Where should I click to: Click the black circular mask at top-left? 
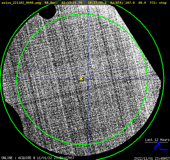coord(47,12)
